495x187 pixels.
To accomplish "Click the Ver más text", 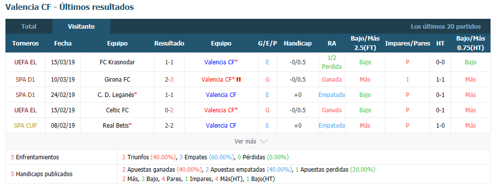I will click(245, 141).
